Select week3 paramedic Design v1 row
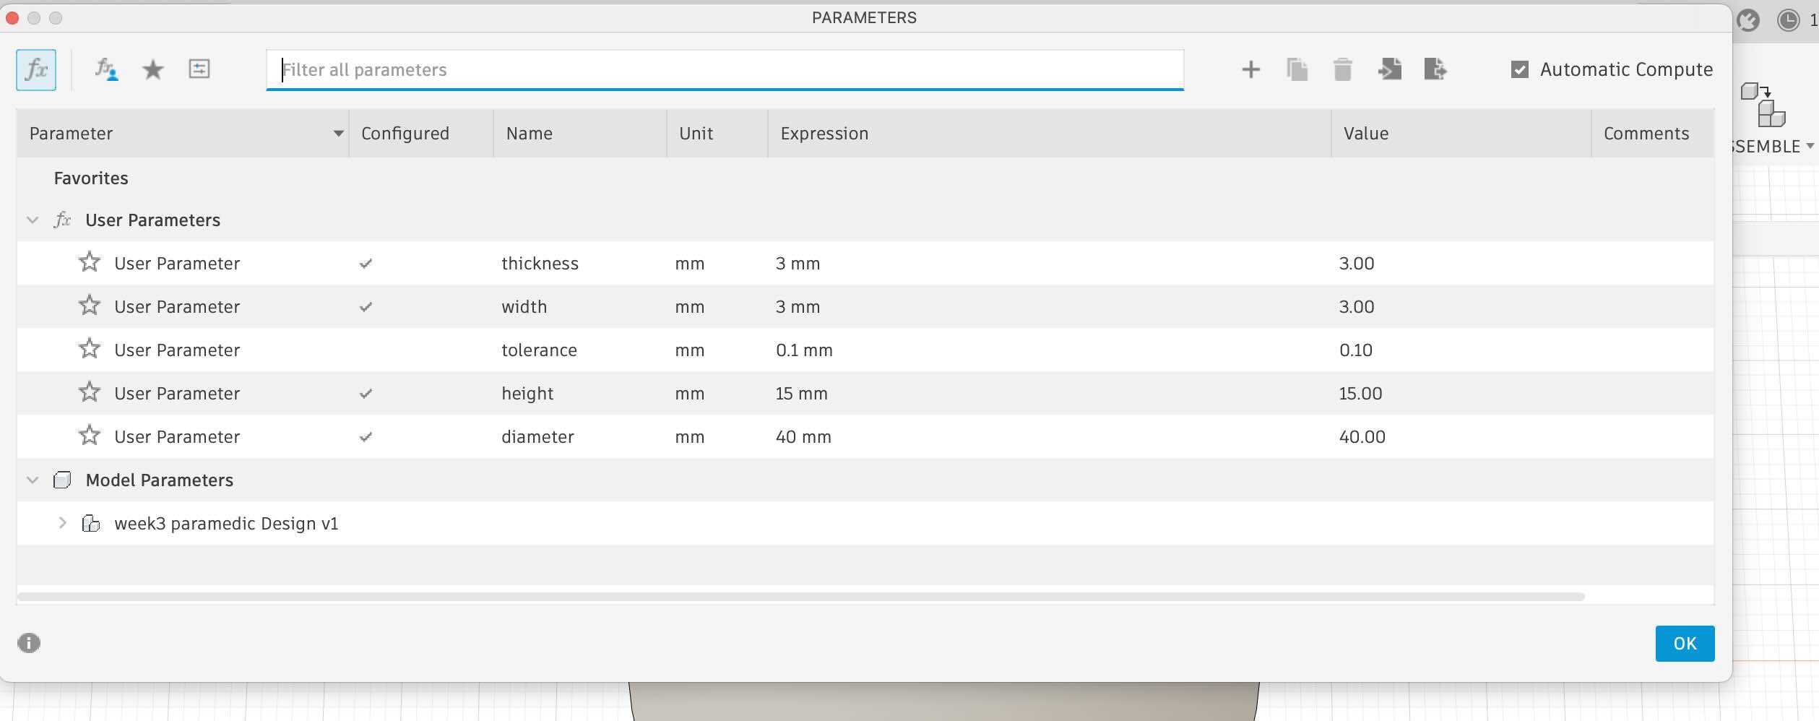1819x721 pixels. click(865, 523)
